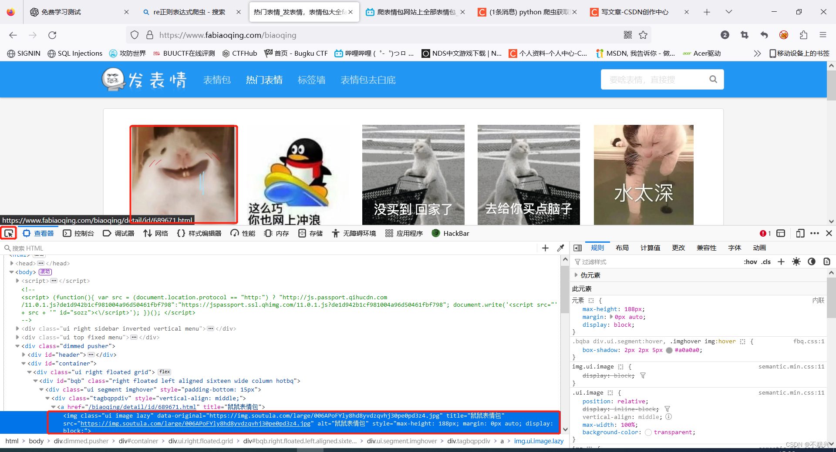Viewport: 836px width, 452px height.
Task: Open the list all tabs dropdown
Action: (x=729, y=12)
